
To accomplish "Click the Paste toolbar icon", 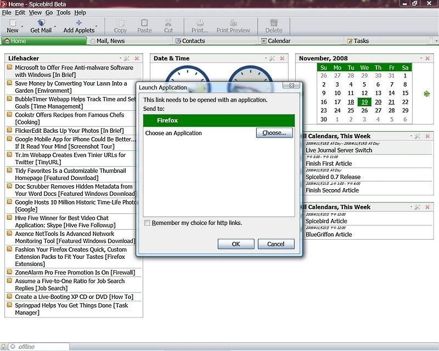I will click(144, 22).
